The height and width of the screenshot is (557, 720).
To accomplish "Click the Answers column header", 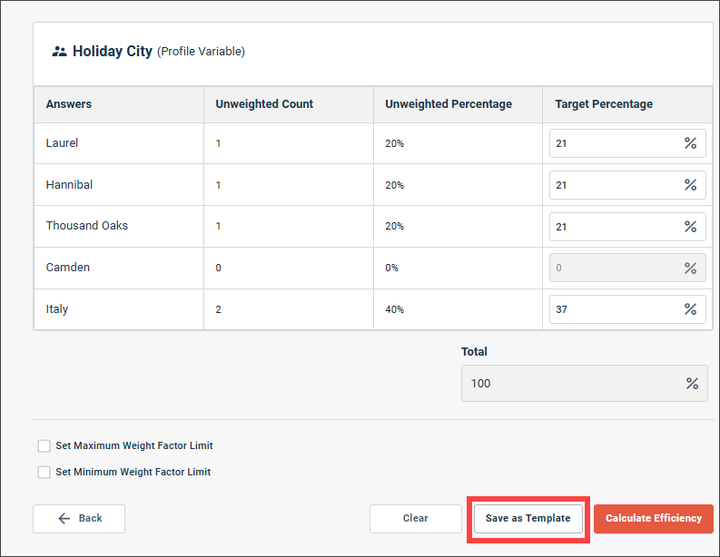I will pos(119,104).
